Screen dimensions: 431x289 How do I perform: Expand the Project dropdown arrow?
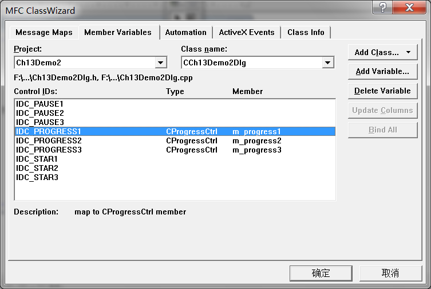click(161, 63)
